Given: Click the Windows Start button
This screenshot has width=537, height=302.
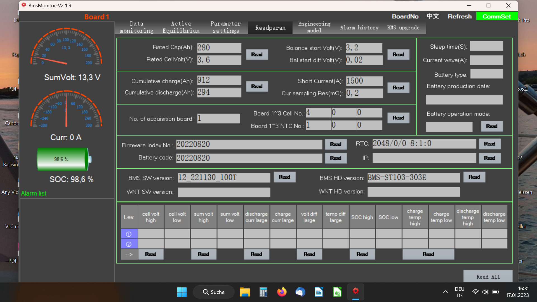Looking at the screenshot, I should [x=182, y=292].
